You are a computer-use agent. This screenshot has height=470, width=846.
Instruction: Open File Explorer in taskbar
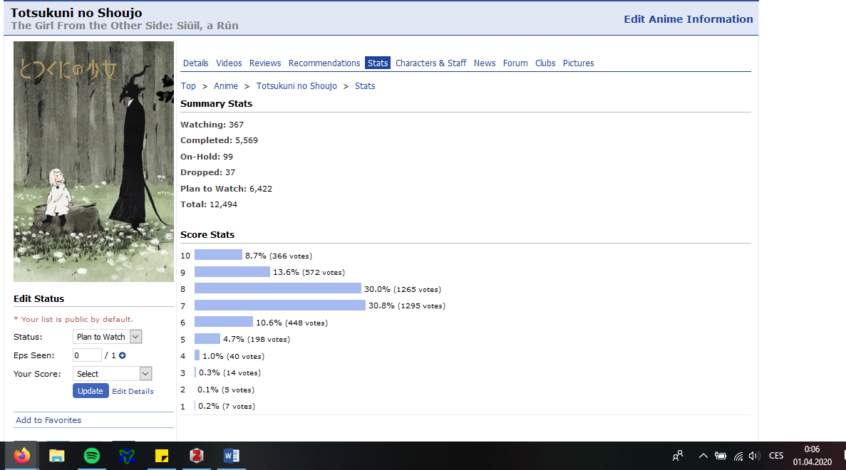tap(56, 456)
